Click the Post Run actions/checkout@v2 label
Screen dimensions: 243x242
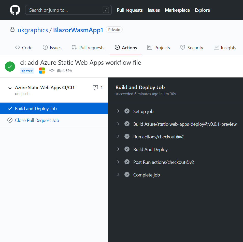[x=164, y=162]
